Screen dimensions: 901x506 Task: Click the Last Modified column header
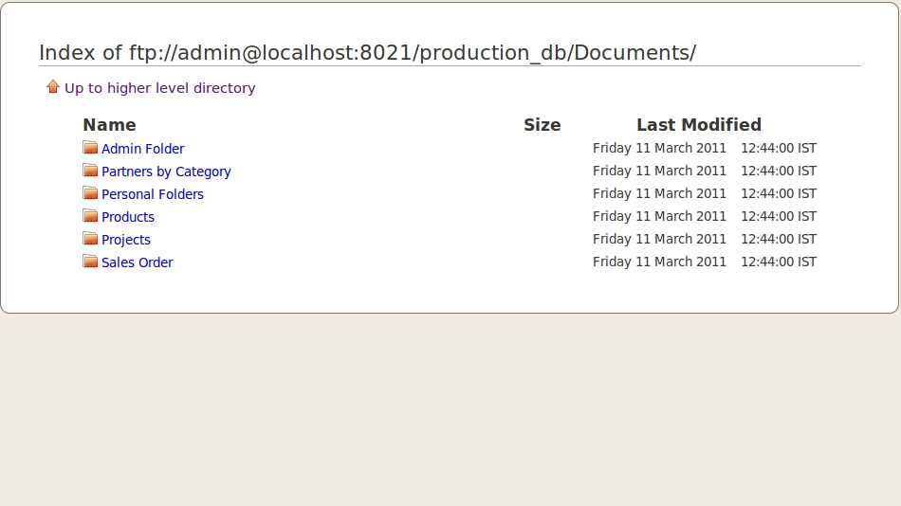point(699,125)
